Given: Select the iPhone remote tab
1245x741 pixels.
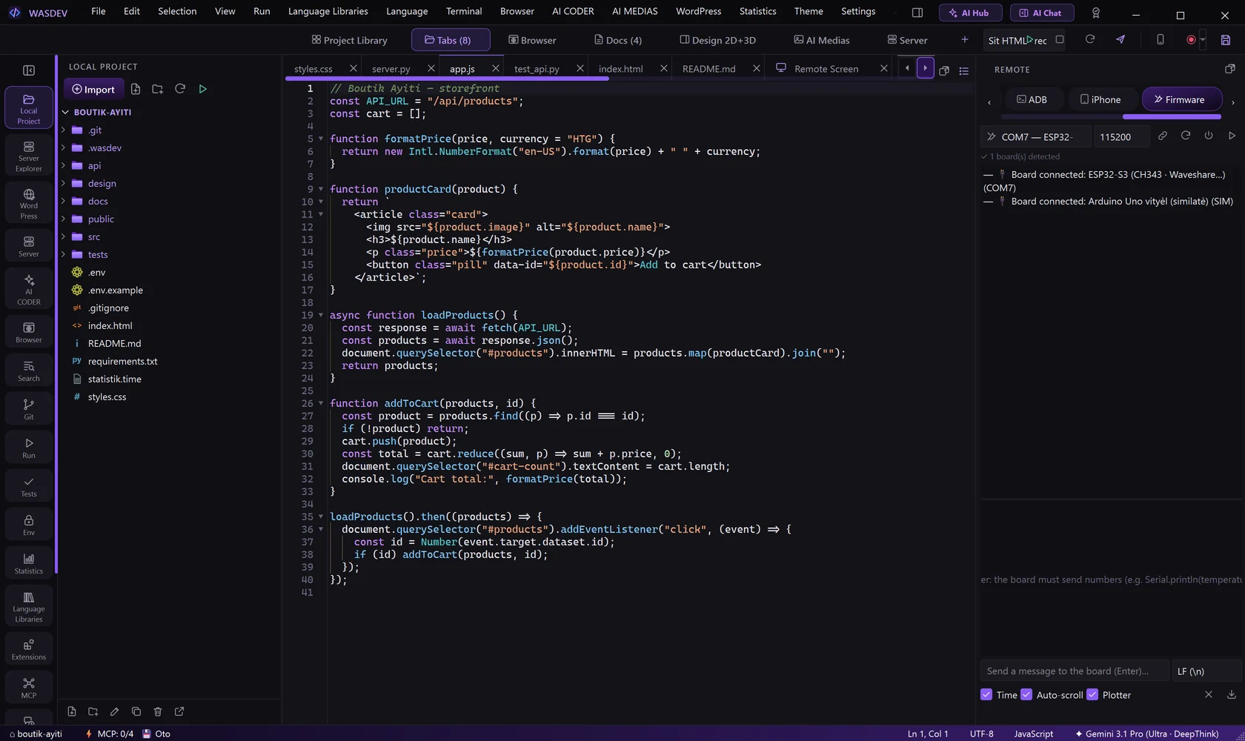Looking at the screenshot, I should coord(1100,99).
